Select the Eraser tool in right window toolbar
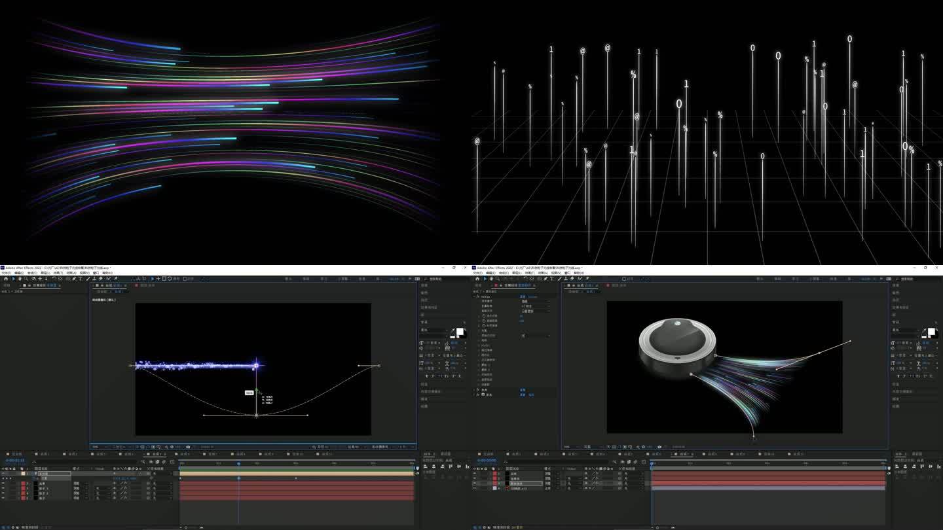Image resolution: width=943 pixels, height=530 pixels. pyautogui.click(x=572, y=279)
